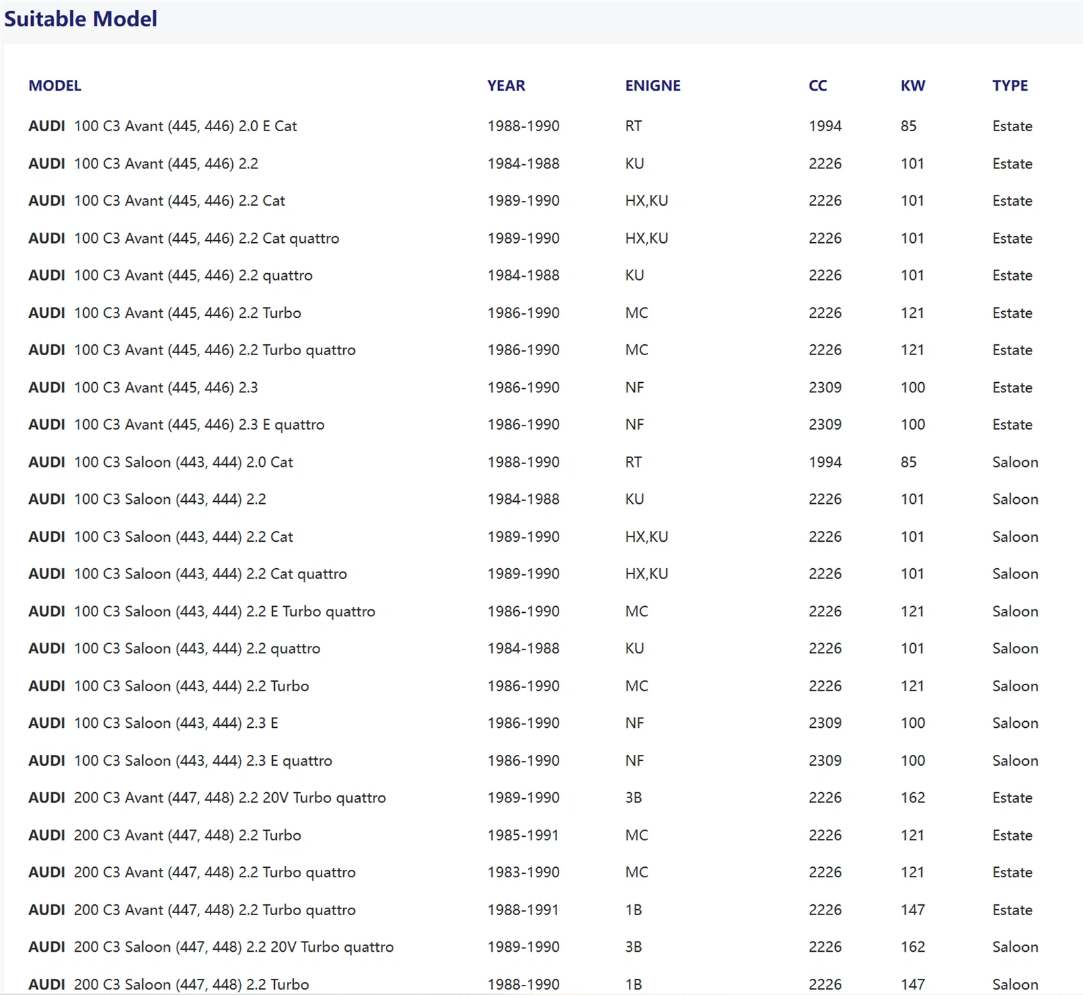The image size is (1083, 995).
Task: Click engine RT in 100 C3 Saloon row
Action: point(633,462)
